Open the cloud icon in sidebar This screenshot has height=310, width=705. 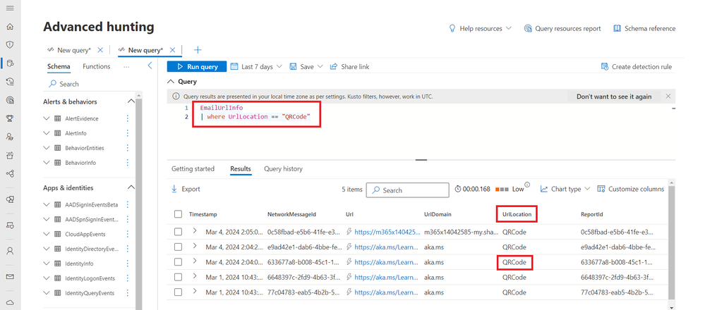point(10,303)
